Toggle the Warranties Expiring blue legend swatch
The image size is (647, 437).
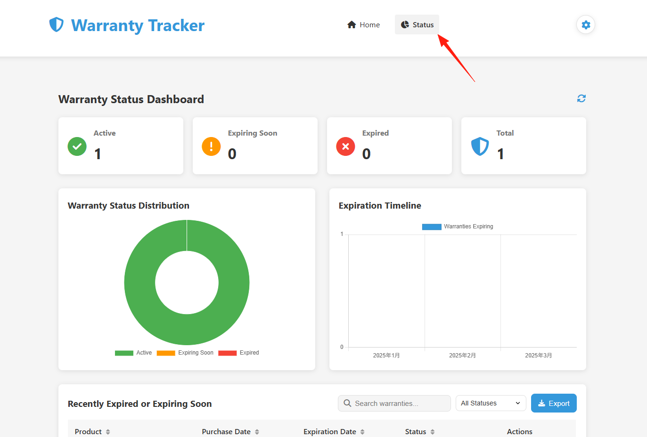[x=432, y=227]
